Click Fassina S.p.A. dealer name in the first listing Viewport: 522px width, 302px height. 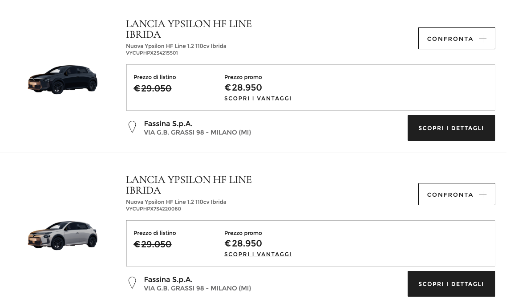click(168, 124)
